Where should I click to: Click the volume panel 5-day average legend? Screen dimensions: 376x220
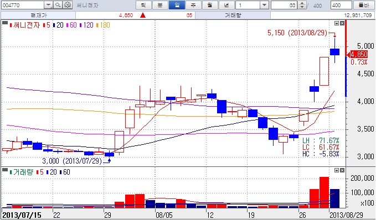tap(40, 172)
